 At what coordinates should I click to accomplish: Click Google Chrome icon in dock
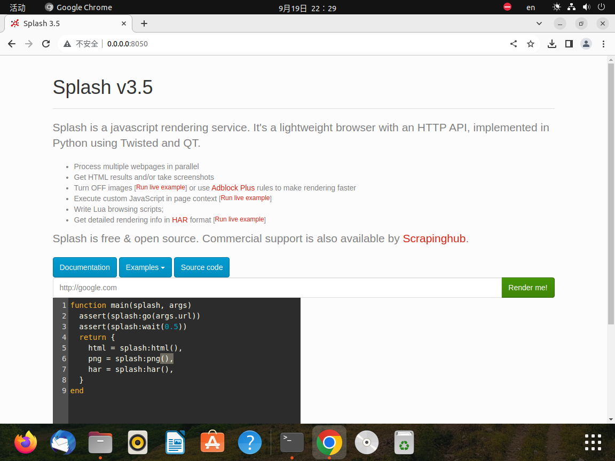pos(329,442)
